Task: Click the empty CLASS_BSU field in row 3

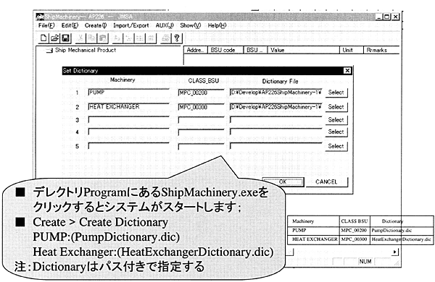Action: pyautogui.click(x=201, y=120)
